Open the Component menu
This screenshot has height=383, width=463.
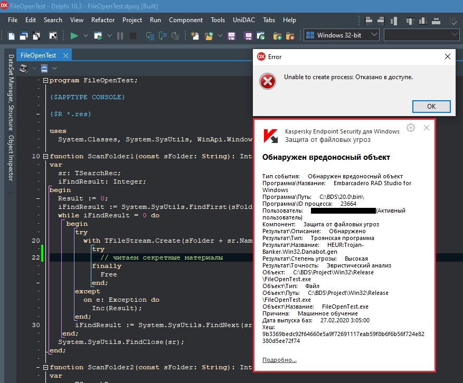(186, 20)
